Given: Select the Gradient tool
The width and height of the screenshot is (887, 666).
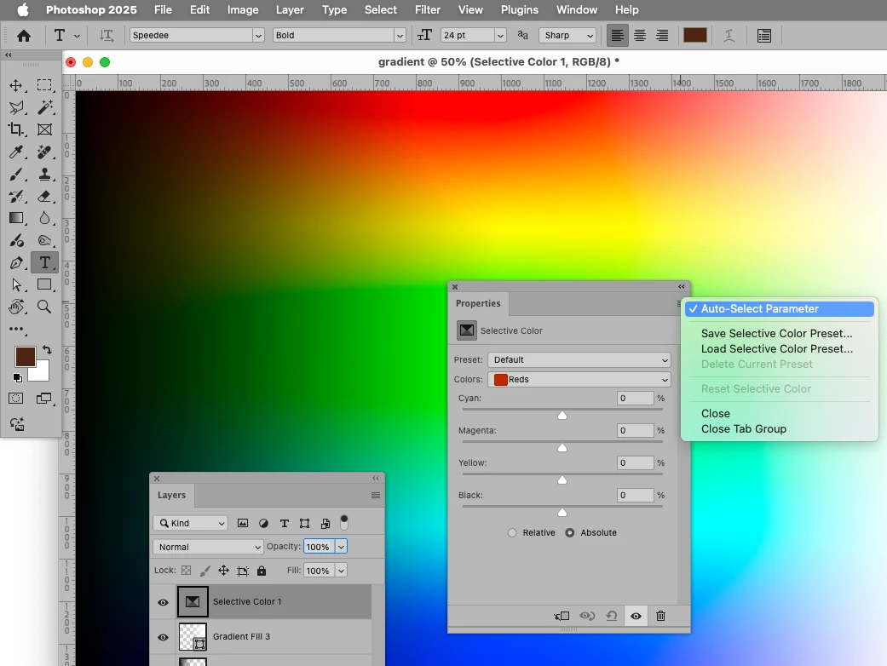Looking at the screenshot, I should click(x=16, y=218).
